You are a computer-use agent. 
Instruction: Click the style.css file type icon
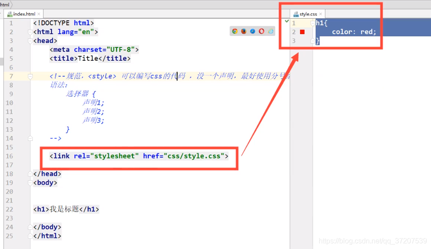coord(296,14)
